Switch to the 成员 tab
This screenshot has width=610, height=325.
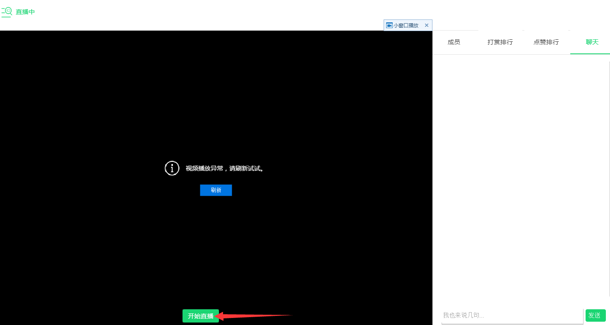(x=454, y=42)
